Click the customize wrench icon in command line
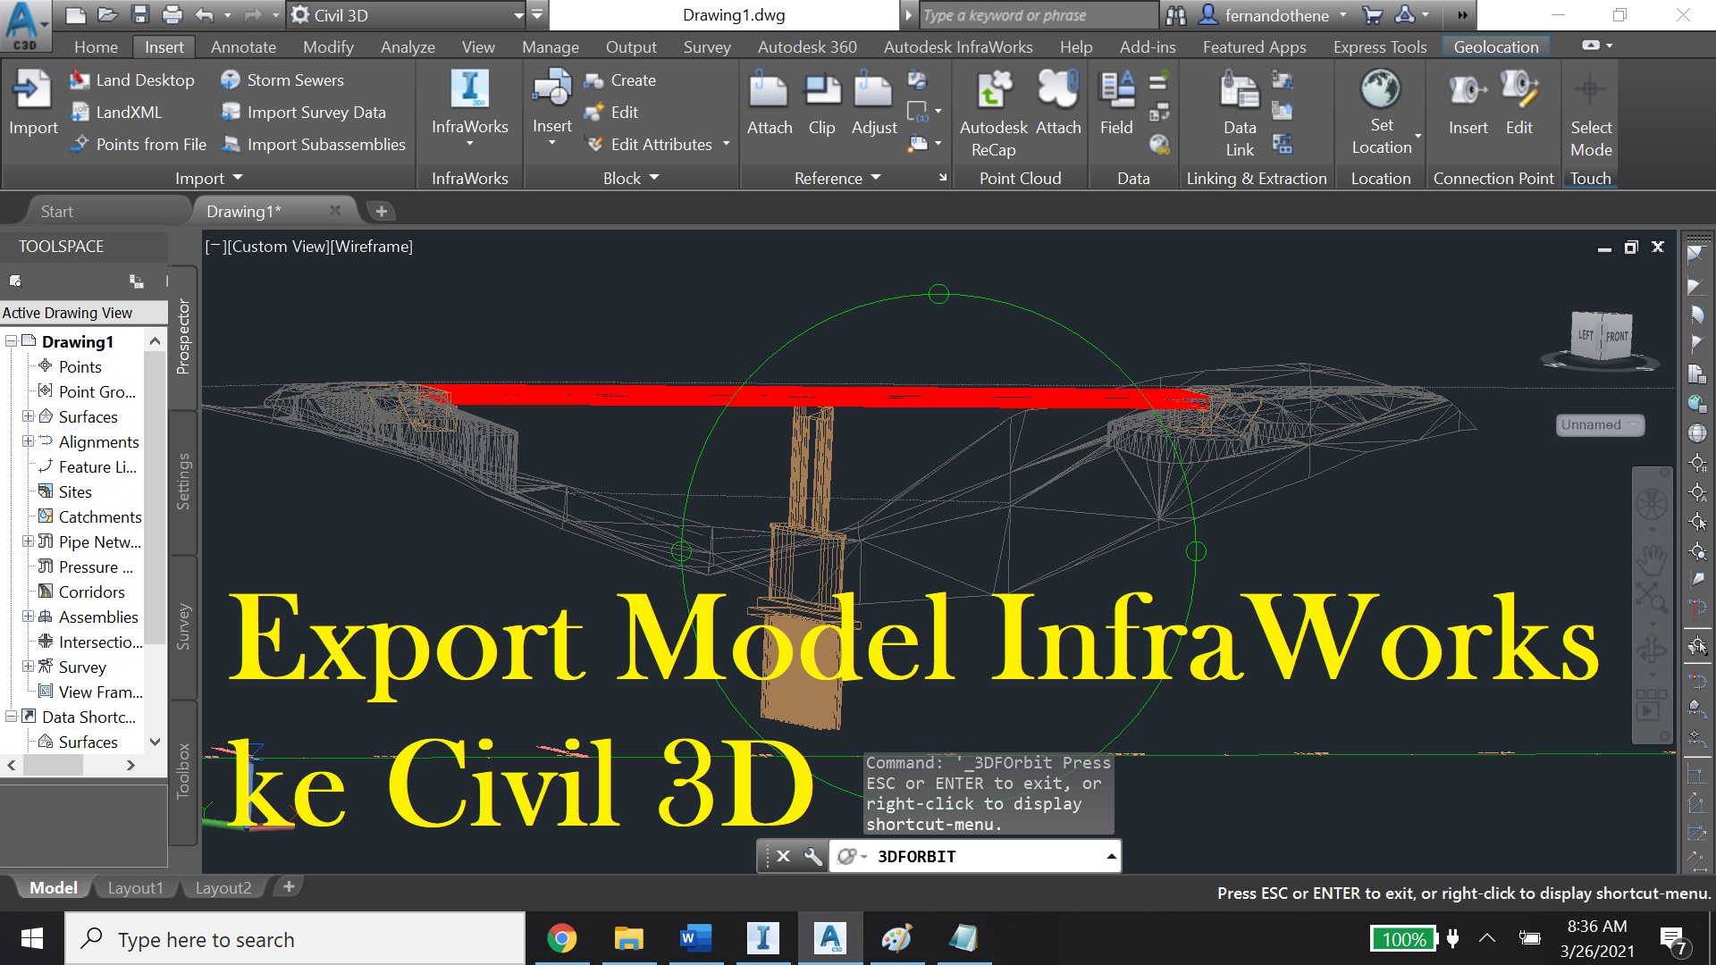Viewport: 1716px width, 965px height. (x=812, y=856)
